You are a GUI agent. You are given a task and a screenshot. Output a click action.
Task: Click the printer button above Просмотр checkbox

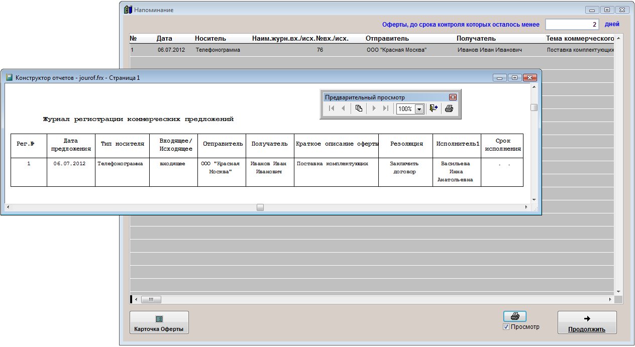pos(515,316)
